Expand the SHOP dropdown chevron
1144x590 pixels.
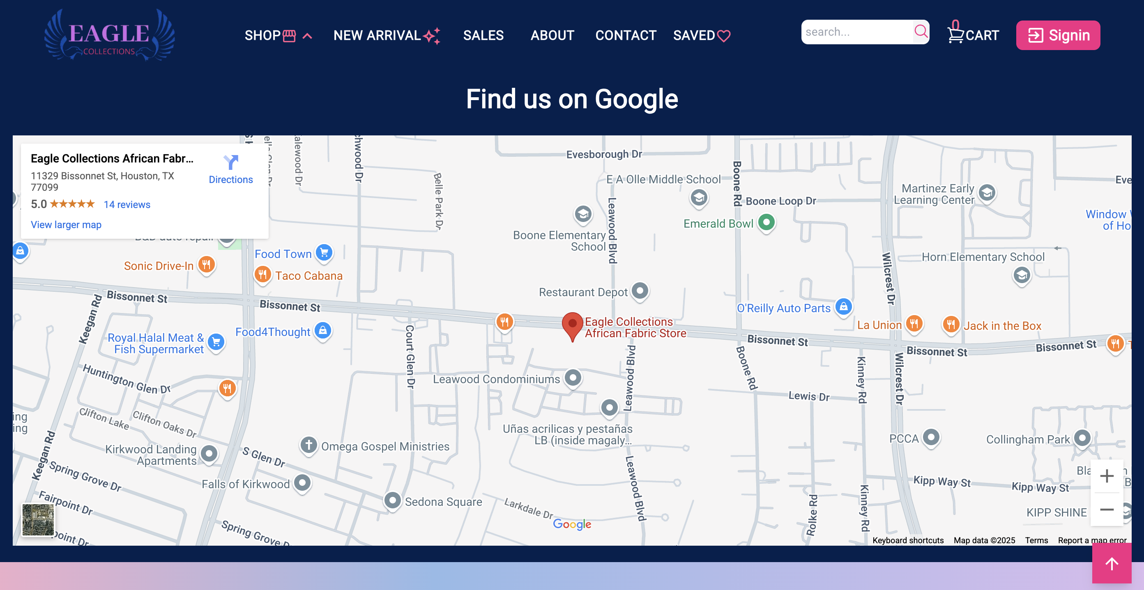tap(307, 36)
